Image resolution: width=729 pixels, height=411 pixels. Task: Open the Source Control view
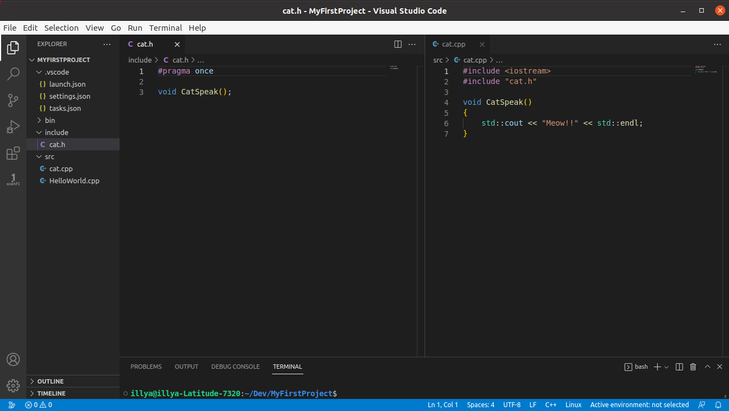(x=13, y=100)
